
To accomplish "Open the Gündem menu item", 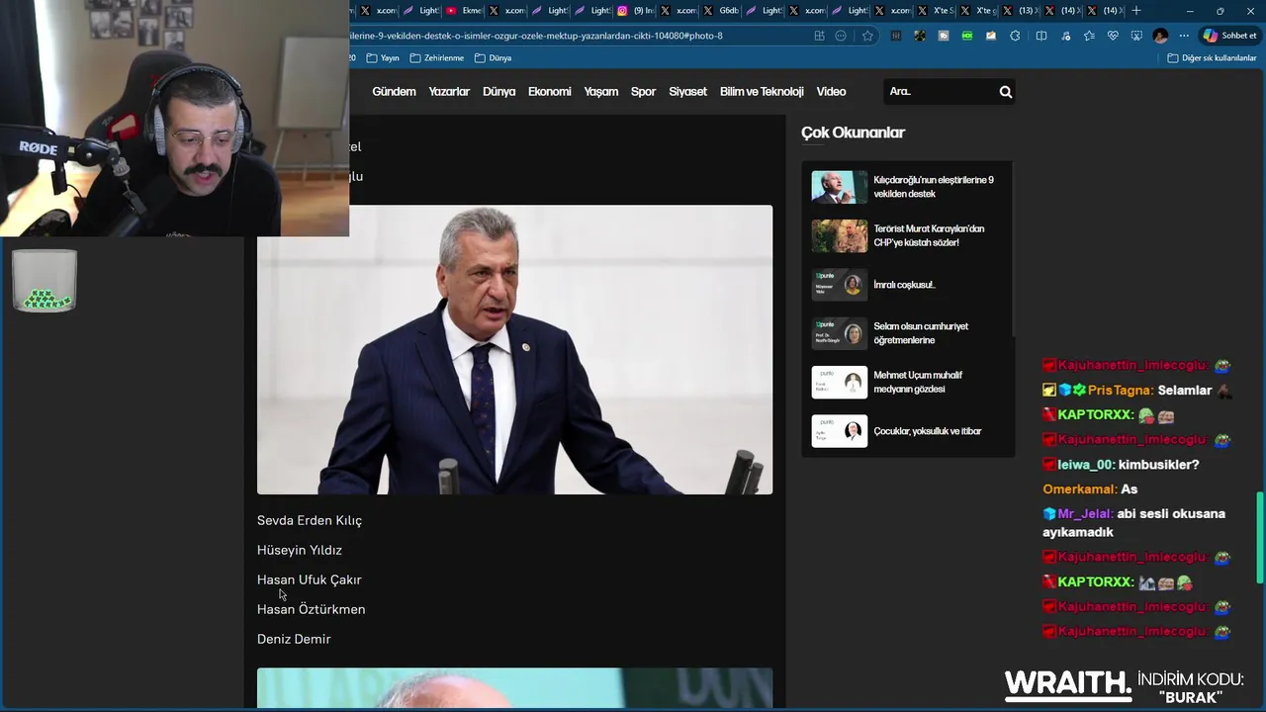I will coord(394,92).
